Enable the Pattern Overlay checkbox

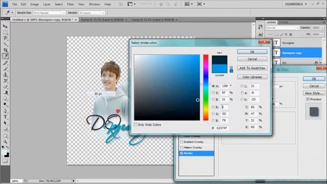pyautogui.click(x=181, y=148)
